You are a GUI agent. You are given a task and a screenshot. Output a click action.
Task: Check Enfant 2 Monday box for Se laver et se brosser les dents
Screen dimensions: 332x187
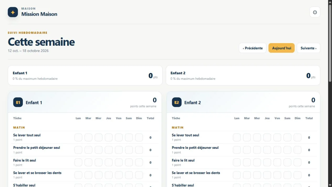click(x=237, y=175)
